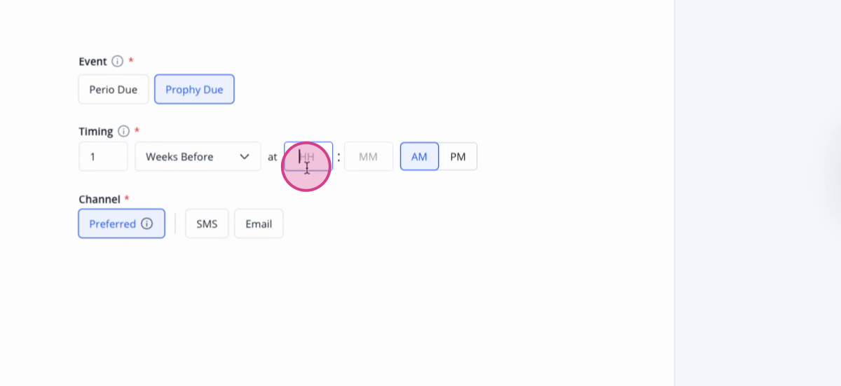Click the Event field label
The image size is (841, 386).
click(93, 61)
